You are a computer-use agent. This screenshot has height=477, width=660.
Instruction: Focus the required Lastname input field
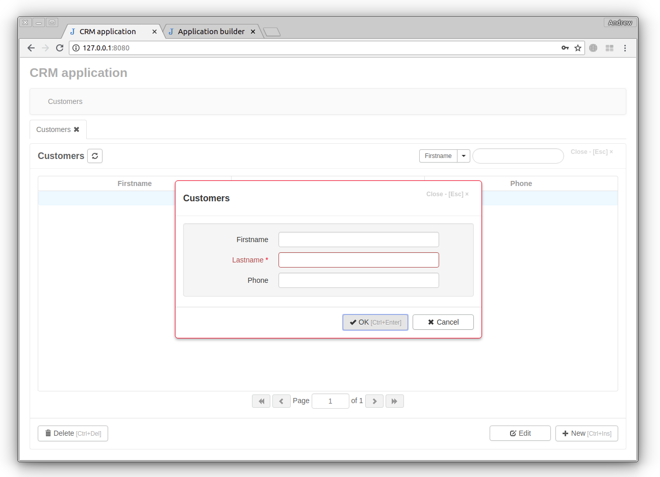point(359,260)
